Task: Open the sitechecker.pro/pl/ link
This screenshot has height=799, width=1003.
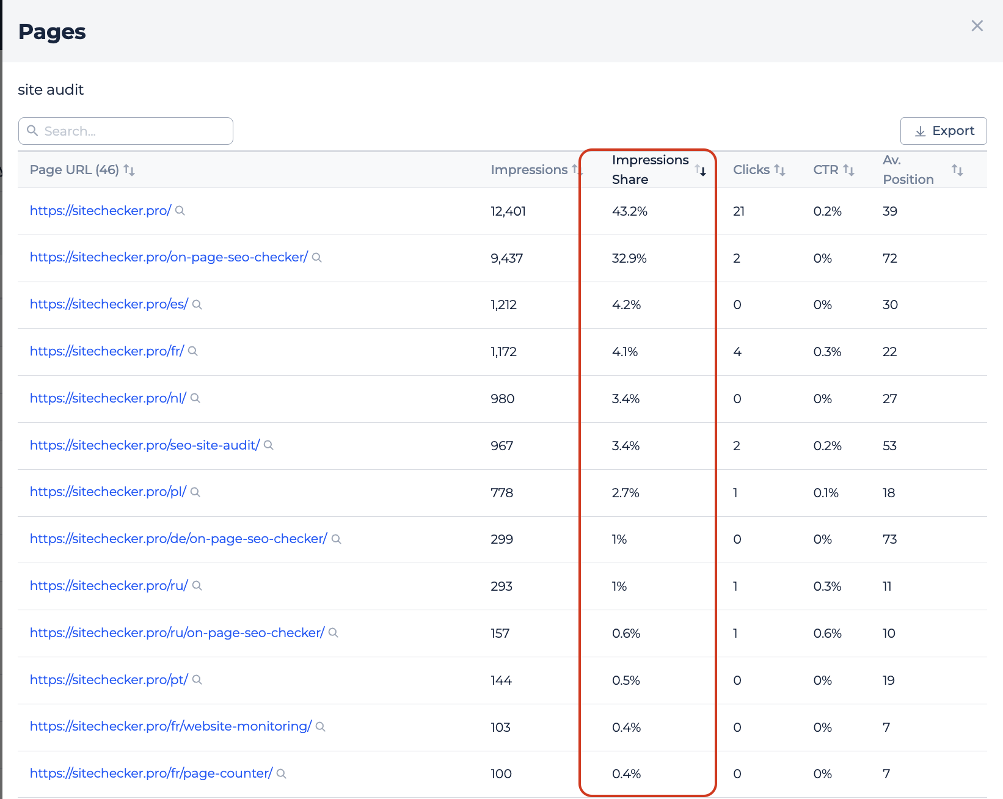Action: point(108,492)
